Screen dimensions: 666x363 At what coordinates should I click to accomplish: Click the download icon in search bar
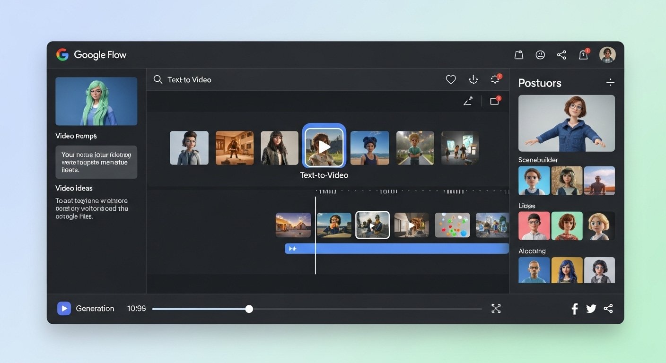pyautogui.click(x=473, y=80)
